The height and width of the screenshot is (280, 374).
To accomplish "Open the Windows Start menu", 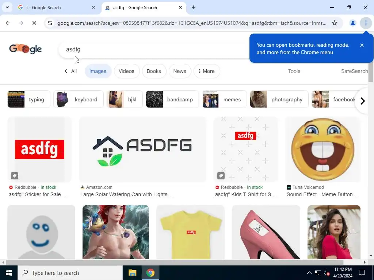I will click(x=9, y=273).
